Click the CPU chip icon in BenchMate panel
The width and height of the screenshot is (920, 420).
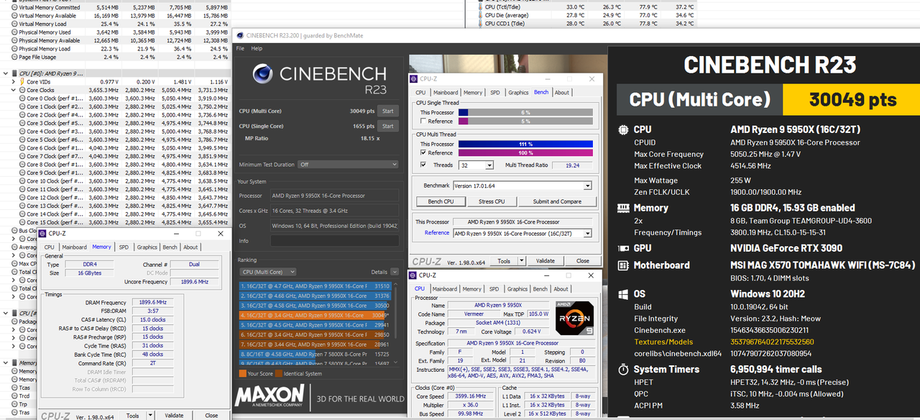(622, 130)
